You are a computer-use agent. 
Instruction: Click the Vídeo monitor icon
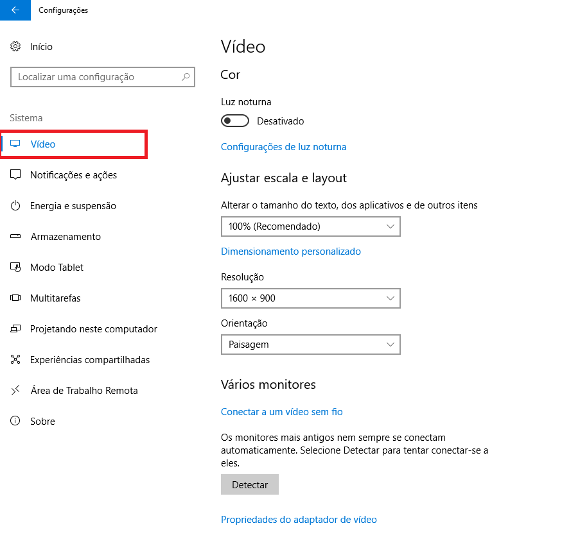click(x=15, y=144)
